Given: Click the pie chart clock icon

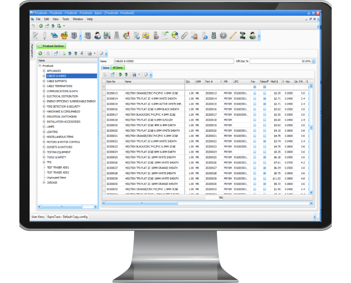Looking at the screenshot, I should [175, 35].
